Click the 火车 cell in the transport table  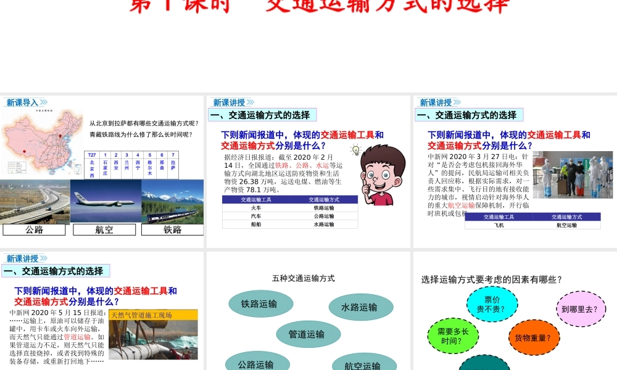(x=256, y=208)
